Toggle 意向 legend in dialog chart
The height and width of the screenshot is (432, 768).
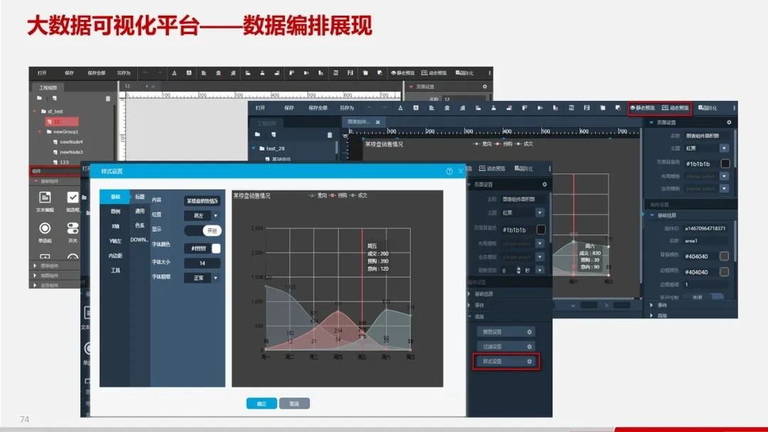click(317, 195)
